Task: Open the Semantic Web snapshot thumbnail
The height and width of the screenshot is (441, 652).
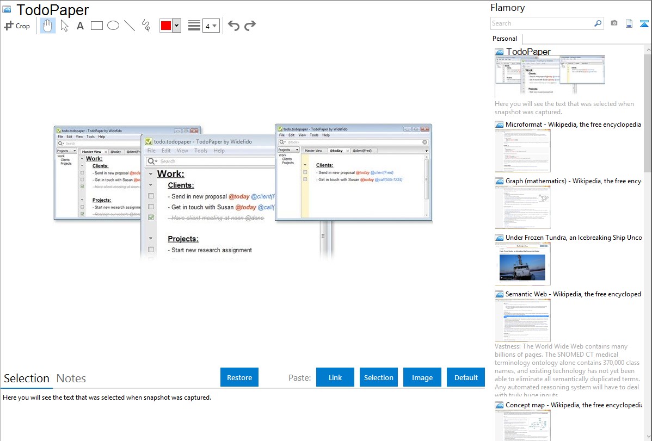Action: pos(522,320)
